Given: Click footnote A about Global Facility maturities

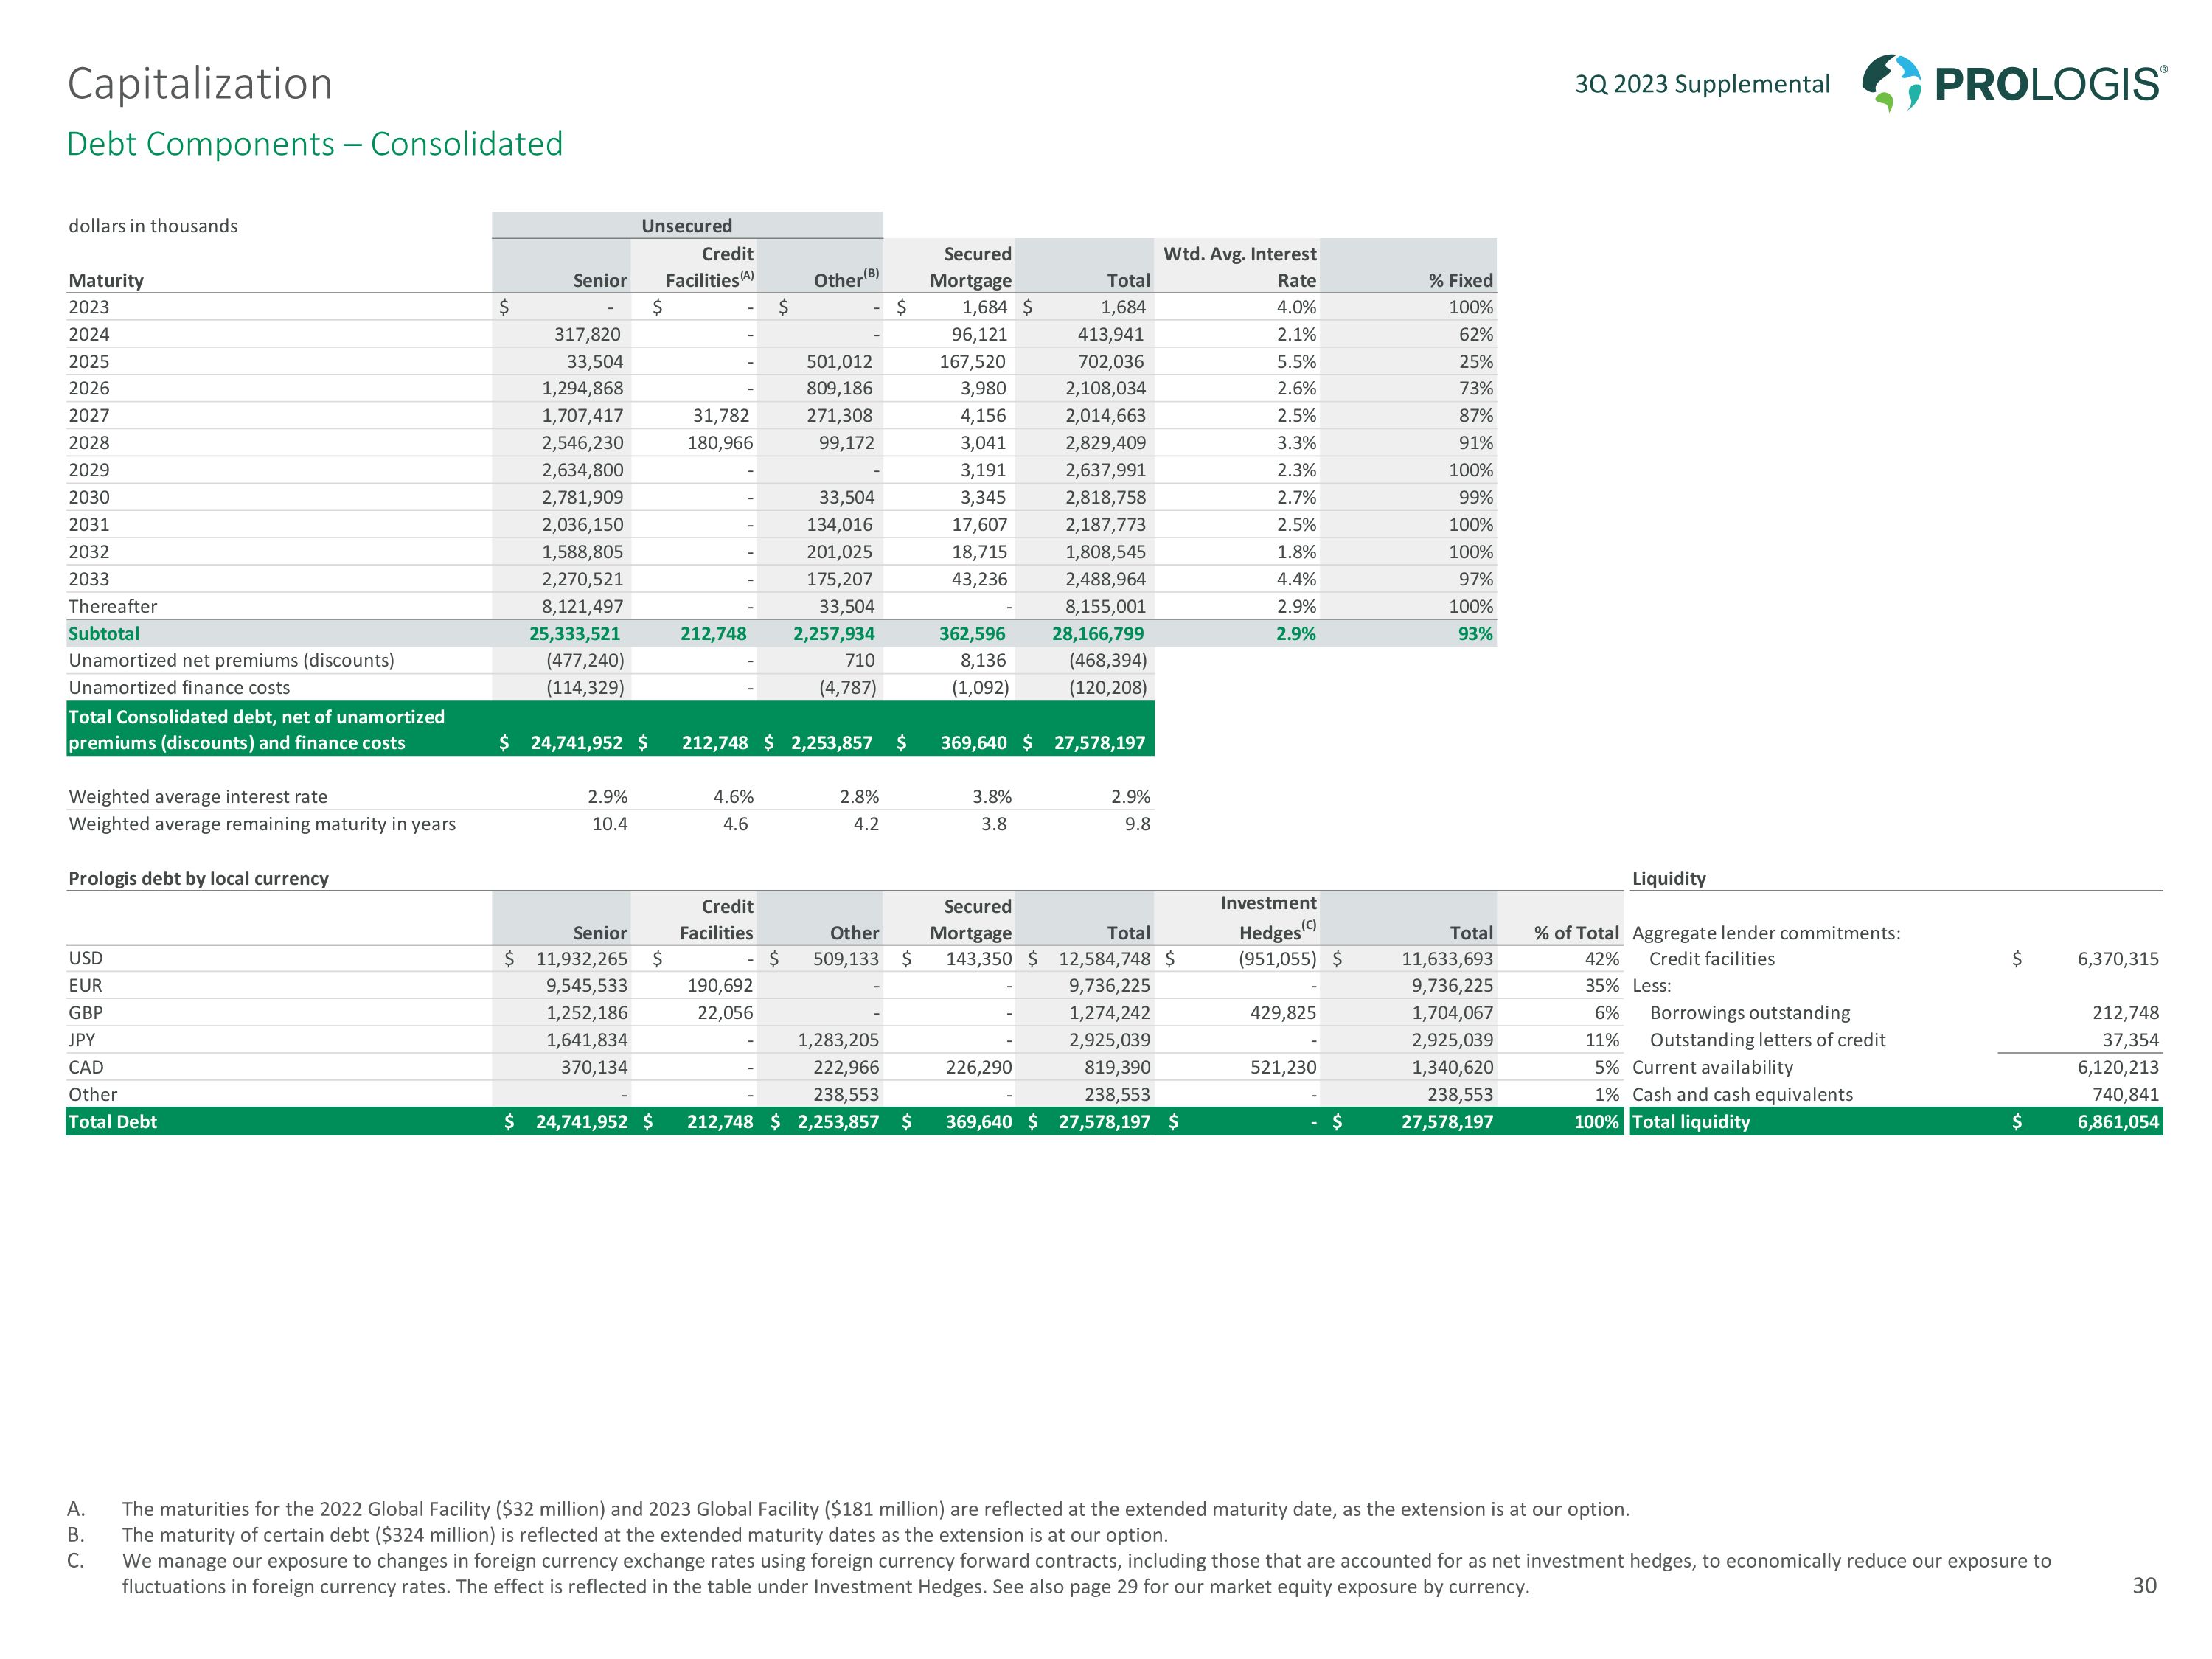Looking at the screenshot, I should (875, 1509).
